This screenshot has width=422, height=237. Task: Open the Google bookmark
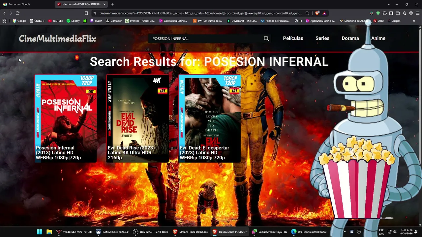click(19, 21)
